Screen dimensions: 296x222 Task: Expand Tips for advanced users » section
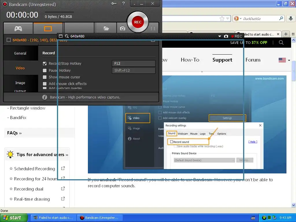tap(42, 155)
